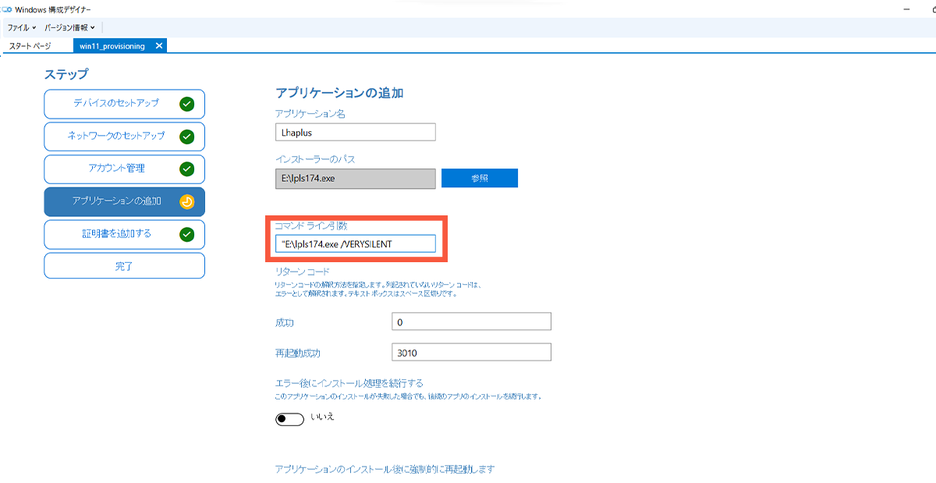Click the green checkmark on 証明書を追加する
The image size is (936, 483).
click(x=186, y=234)
